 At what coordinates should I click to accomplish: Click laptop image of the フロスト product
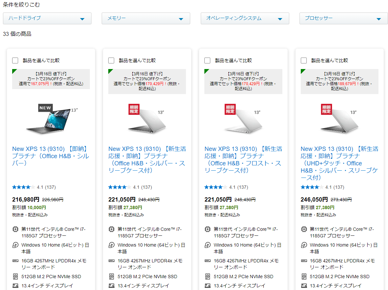(243, 119)
